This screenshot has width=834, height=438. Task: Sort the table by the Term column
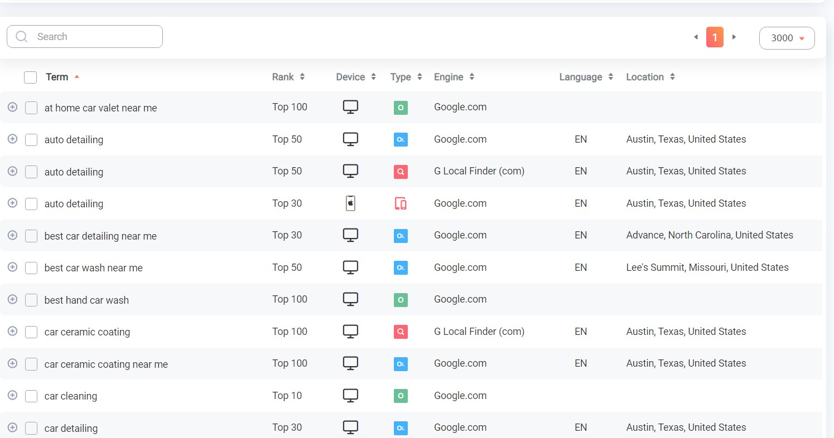tap(62, 77)
